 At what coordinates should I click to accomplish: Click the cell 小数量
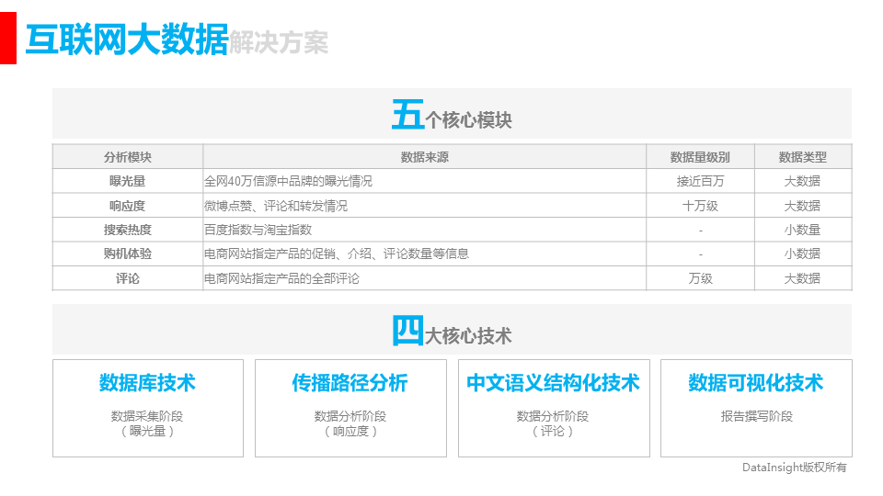[802, 230]
